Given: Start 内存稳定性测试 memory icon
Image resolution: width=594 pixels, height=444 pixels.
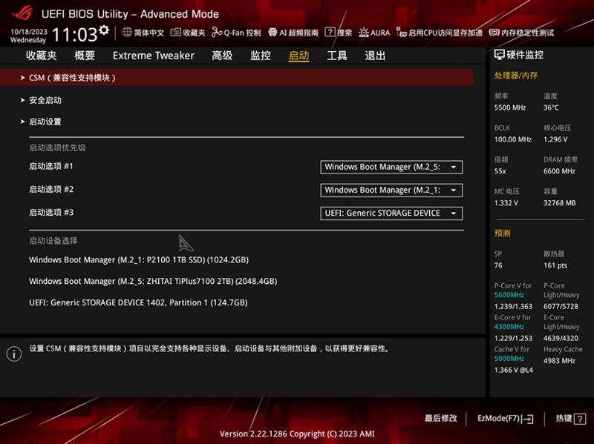Looking at the screenshot, I should [494, 33].
